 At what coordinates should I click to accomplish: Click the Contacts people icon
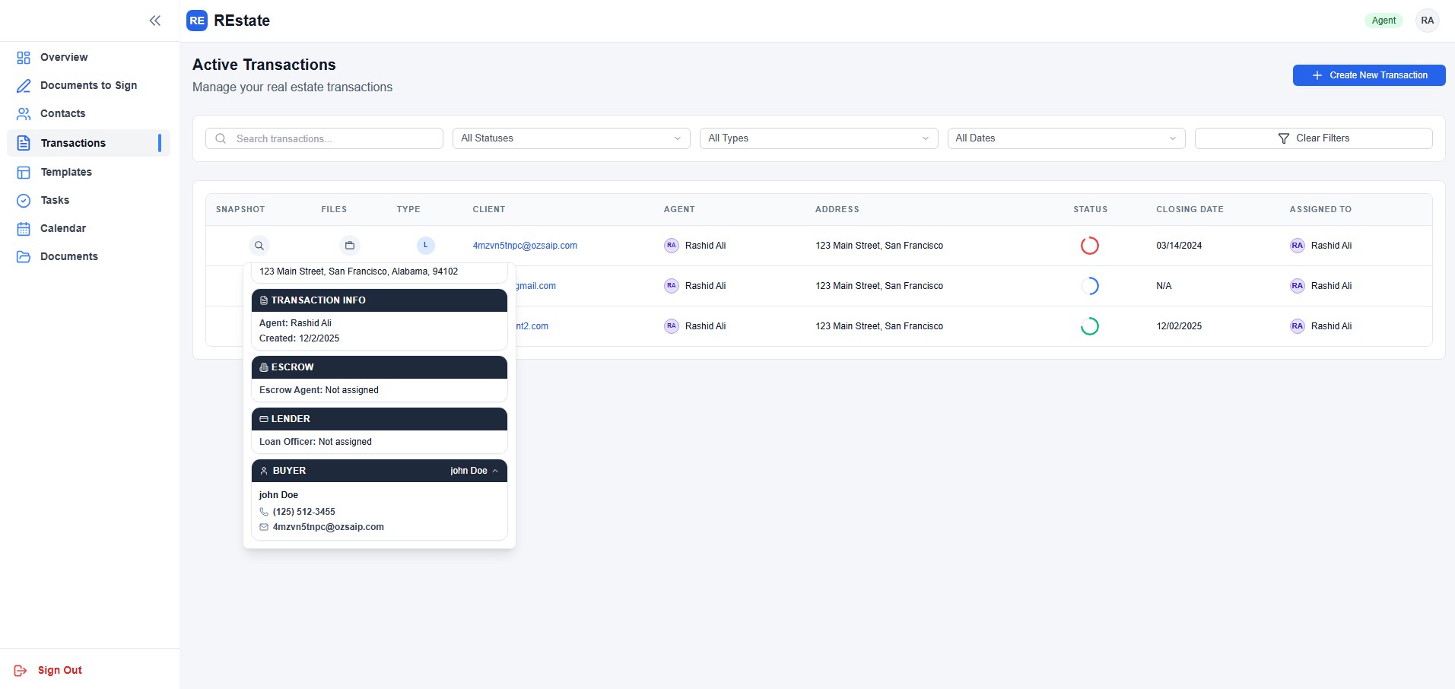pyautogui.click(x=24, y=114)
